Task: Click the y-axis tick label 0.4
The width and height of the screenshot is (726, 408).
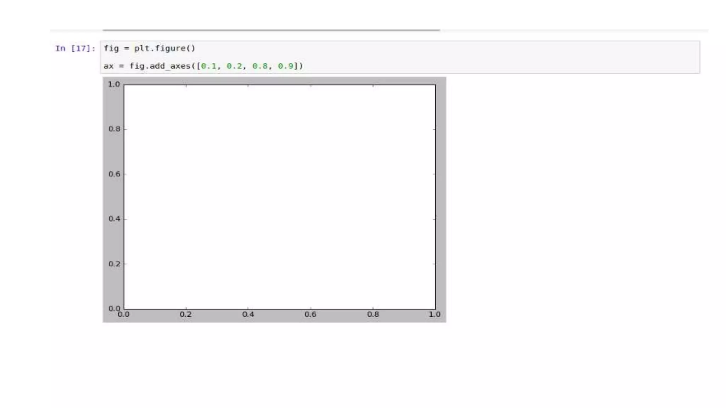Action: tap(114, 219)
